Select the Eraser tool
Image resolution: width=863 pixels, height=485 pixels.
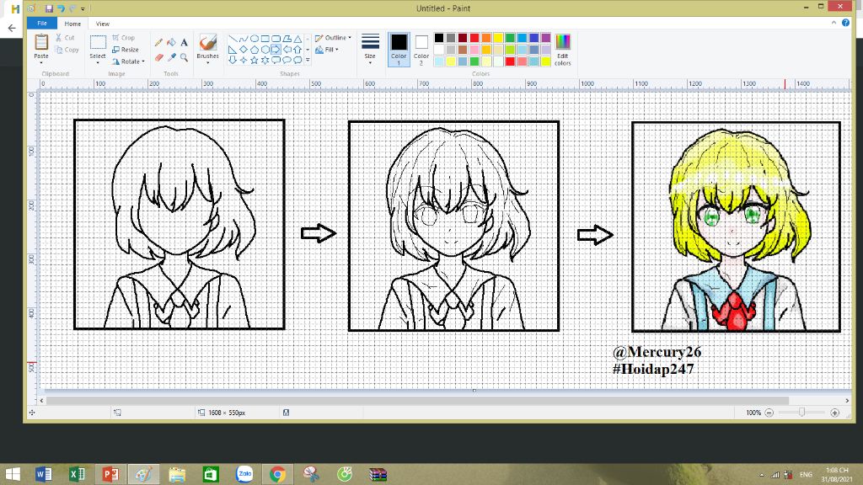click(x=158, y=57)
